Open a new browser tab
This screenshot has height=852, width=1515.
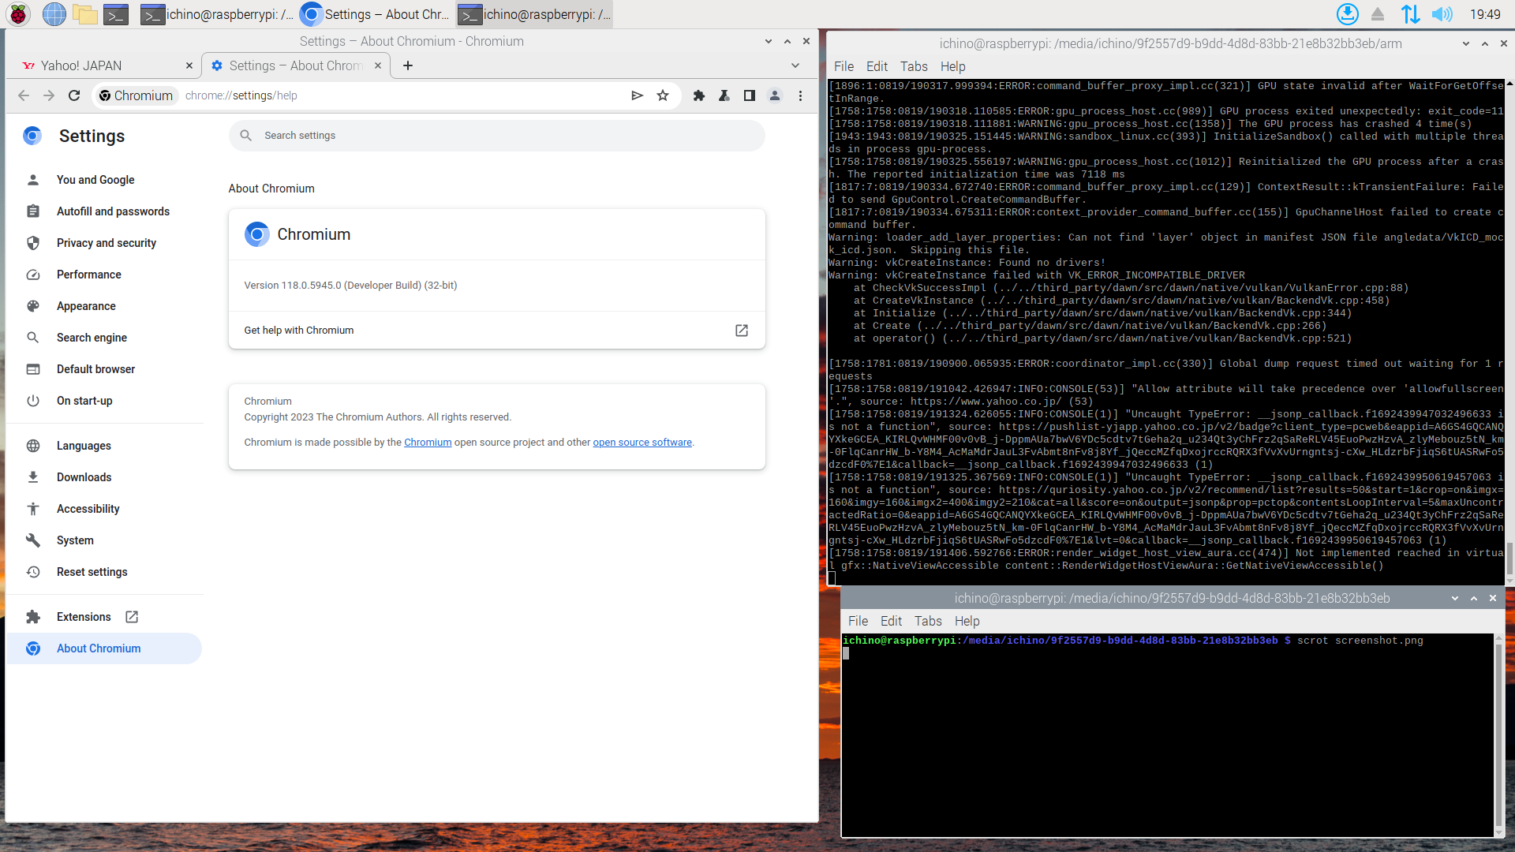(408, 65)
